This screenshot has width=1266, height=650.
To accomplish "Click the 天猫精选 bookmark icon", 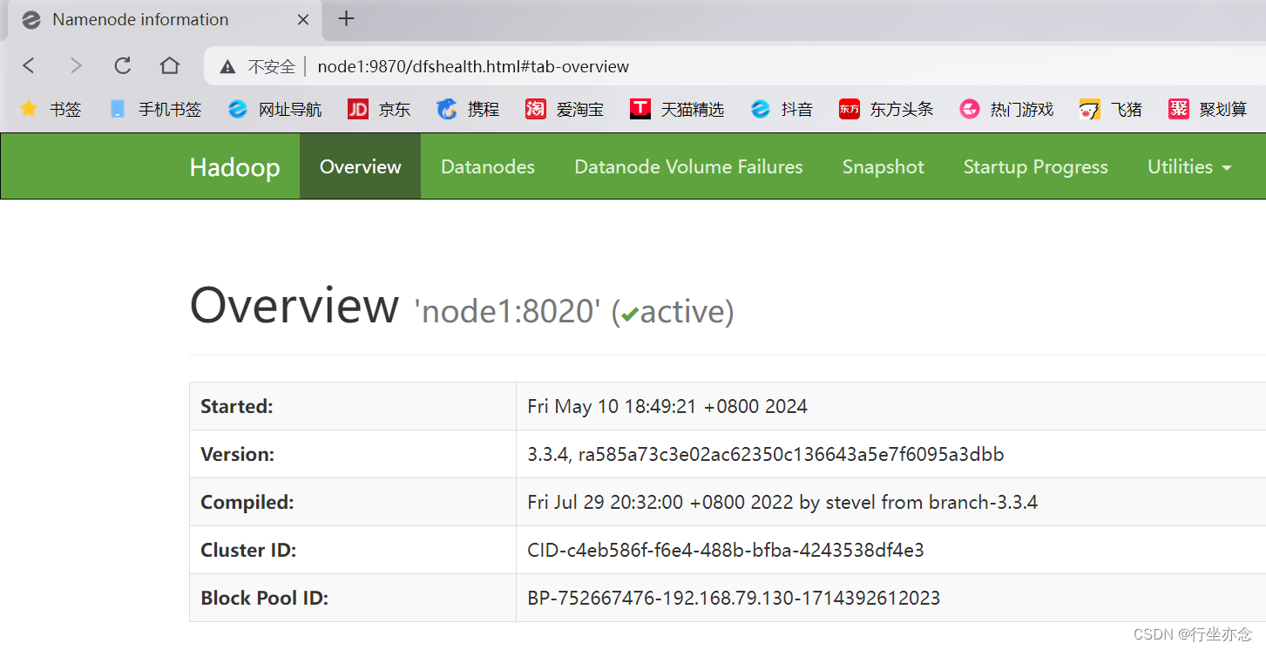I will click(x=679, y=108).
